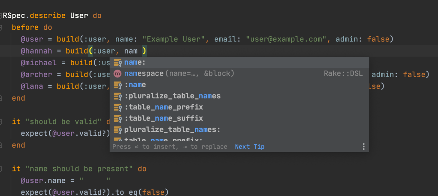Image resolution: width=438 pixels, height=196 pixels.
Task: Collapse the "should be valid" test fold marker
Action: [x=1, y=122]
